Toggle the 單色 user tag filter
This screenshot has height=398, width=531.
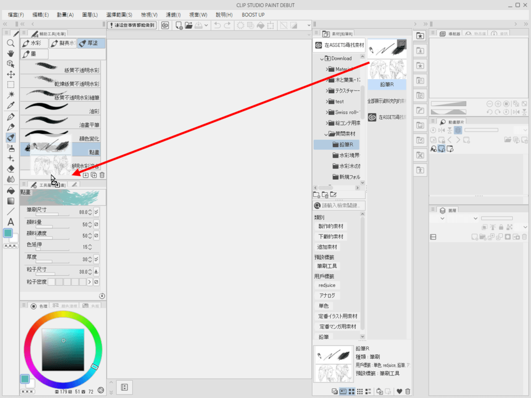coord(324,306)
